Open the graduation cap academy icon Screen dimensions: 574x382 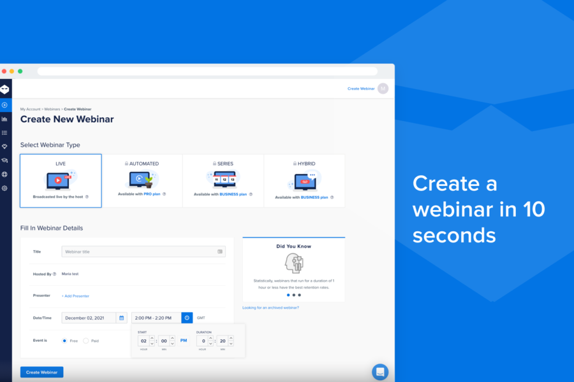tap(6, 160)
